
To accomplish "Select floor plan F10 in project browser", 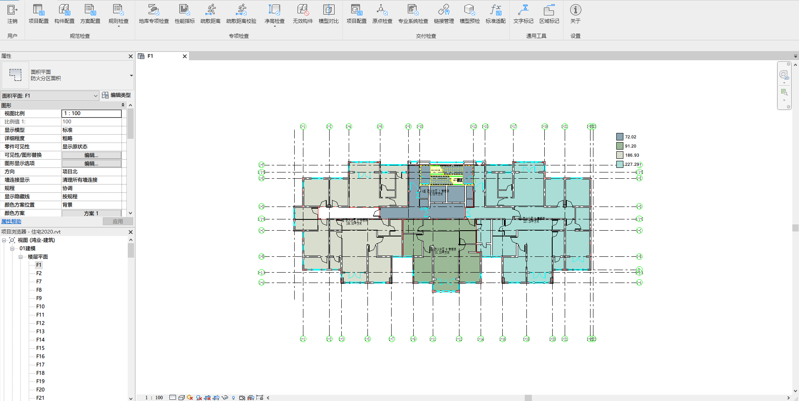I will [40, 307].
